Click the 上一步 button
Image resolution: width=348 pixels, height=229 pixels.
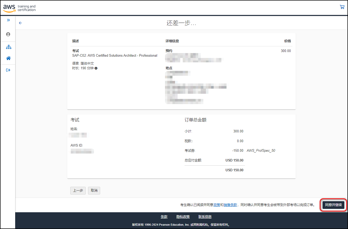click(x=78, y=191)
